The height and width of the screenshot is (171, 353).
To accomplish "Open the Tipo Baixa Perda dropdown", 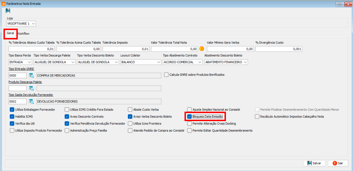I will 20,62.
